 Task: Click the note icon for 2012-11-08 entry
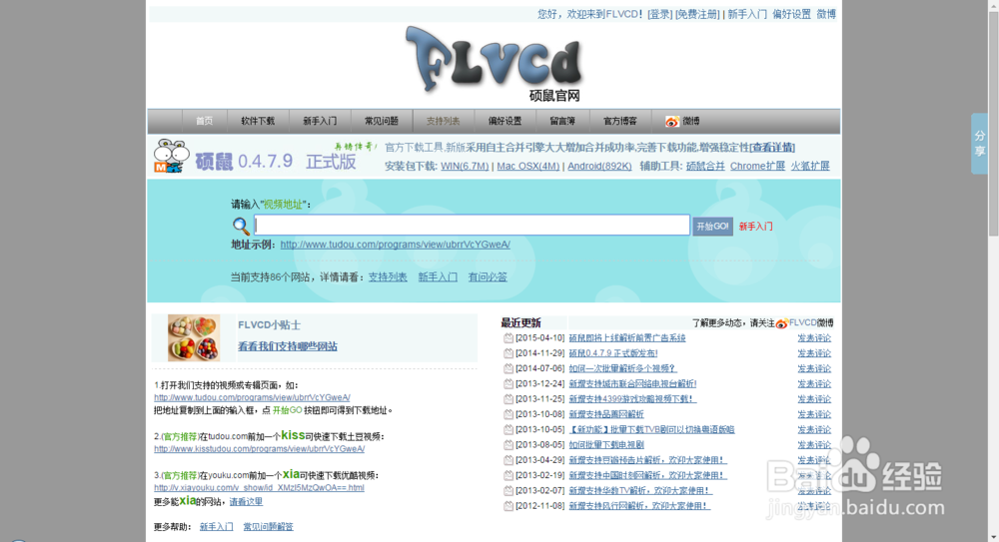coord(508,506)
